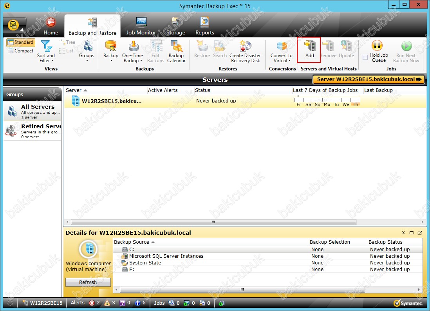Select the Microsoft SQL Server Instances row
The width and height of the screenshot is (430, 311).
(166, 256)
